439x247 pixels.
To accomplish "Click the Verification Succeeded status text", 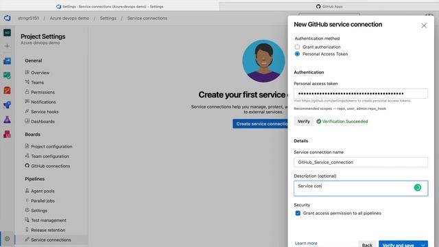I will click(345, 121).
